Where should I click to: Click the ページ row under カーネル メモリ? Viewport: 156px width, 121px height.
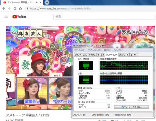94,105
